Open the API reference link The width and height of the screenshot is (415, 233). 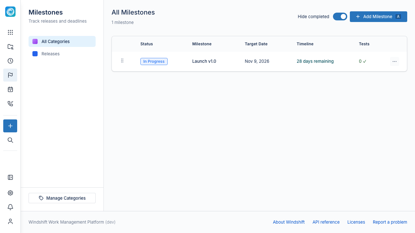326,222
